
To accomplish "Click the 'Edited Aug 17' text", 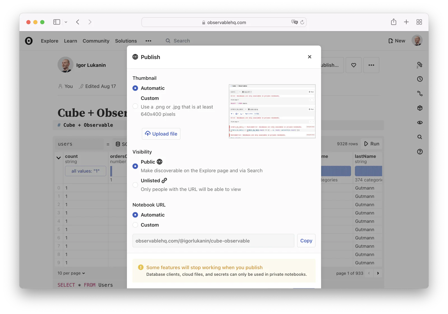I will (101, 86).
